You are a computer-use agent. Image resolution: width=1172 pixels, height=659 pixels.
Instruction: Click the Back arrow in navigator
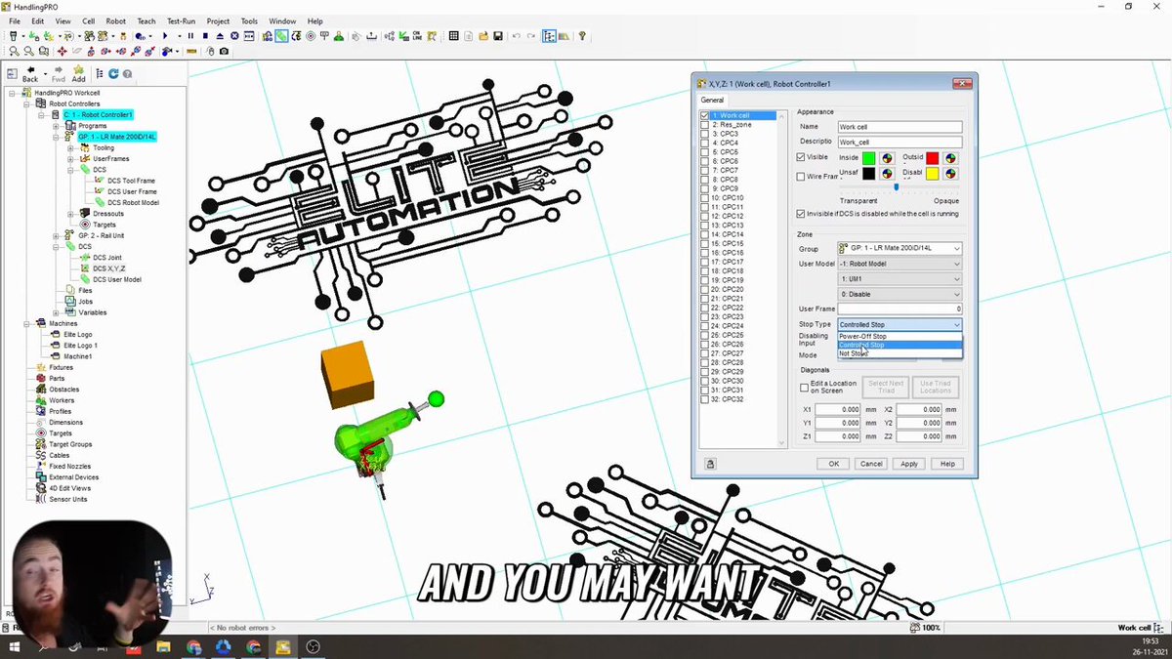pyautogui.click(x=30, y=73)
